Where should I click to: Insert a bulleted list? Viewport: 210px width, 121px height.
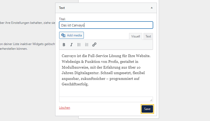79,45
